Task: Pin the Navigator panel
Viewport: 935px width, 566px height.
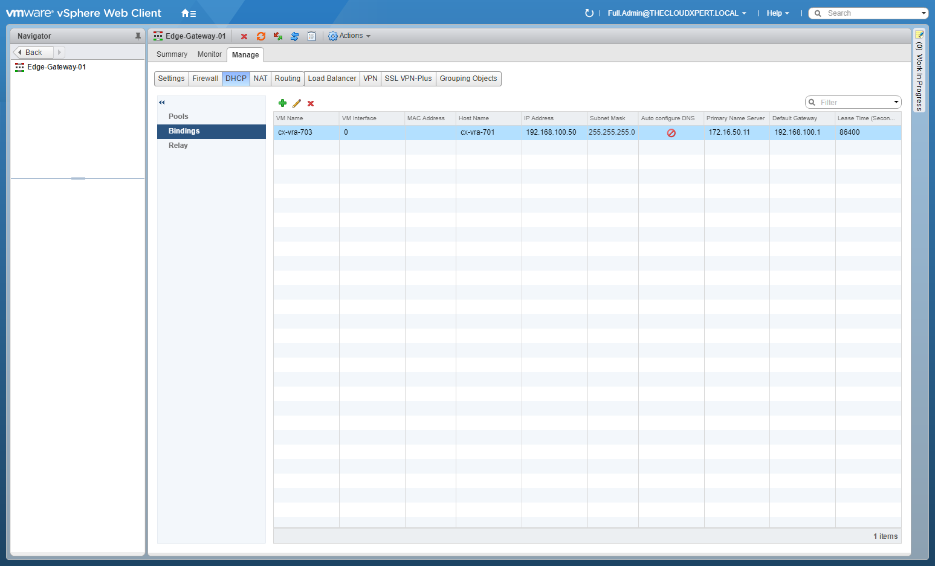Action: (x=138, y=36)
